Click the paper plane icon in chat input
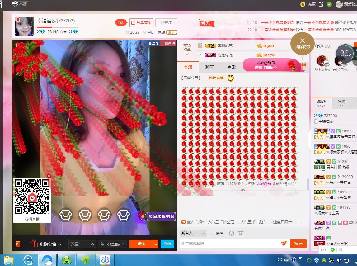357x266 pixels. coord(284,244)
